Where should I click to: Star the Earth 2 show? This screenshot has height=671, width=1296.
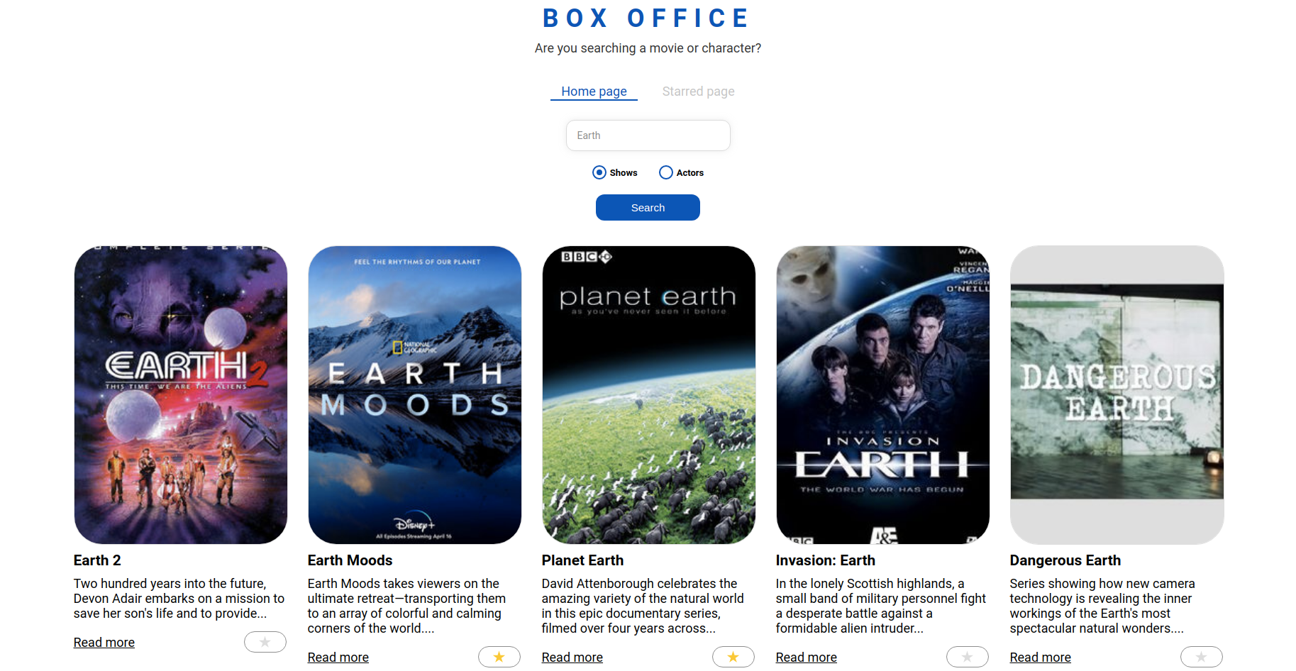[x=265, y=642]
